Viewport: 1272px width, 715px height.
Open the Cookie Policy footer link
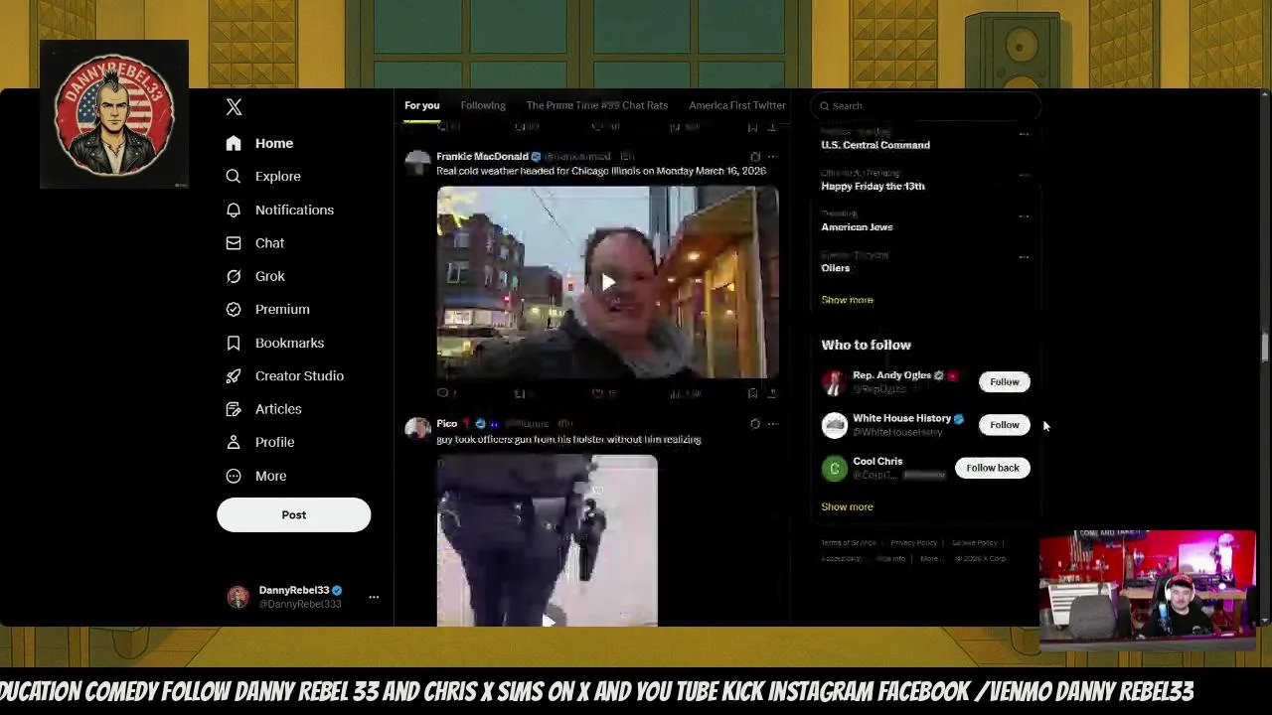pos(974,543)
